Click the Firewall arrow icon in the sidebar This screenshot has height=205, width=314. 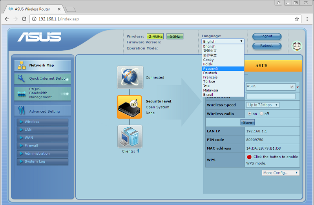[x=21, y=146]
